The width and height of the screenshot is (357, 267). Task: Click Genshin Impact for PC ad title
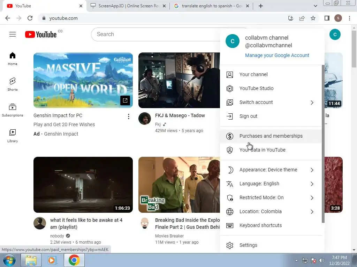point(58,115)
